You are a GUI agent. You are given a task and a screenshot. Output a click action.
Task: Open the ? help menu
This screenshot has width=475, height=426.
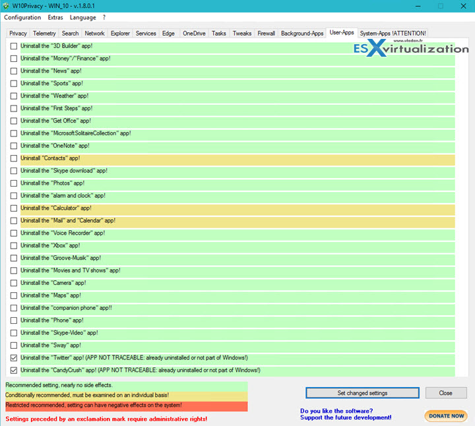[104, 18]
